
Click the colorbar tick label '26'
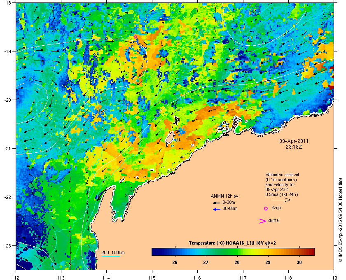point(175,262)
